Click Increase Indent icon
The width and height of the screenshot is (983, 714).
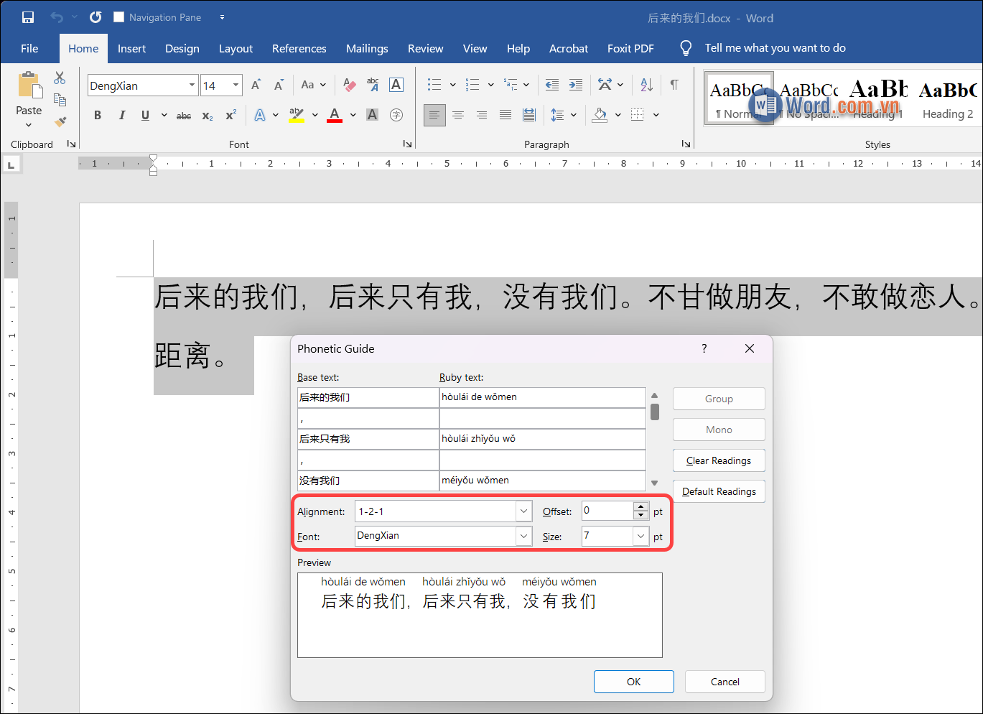pos(576,85)
